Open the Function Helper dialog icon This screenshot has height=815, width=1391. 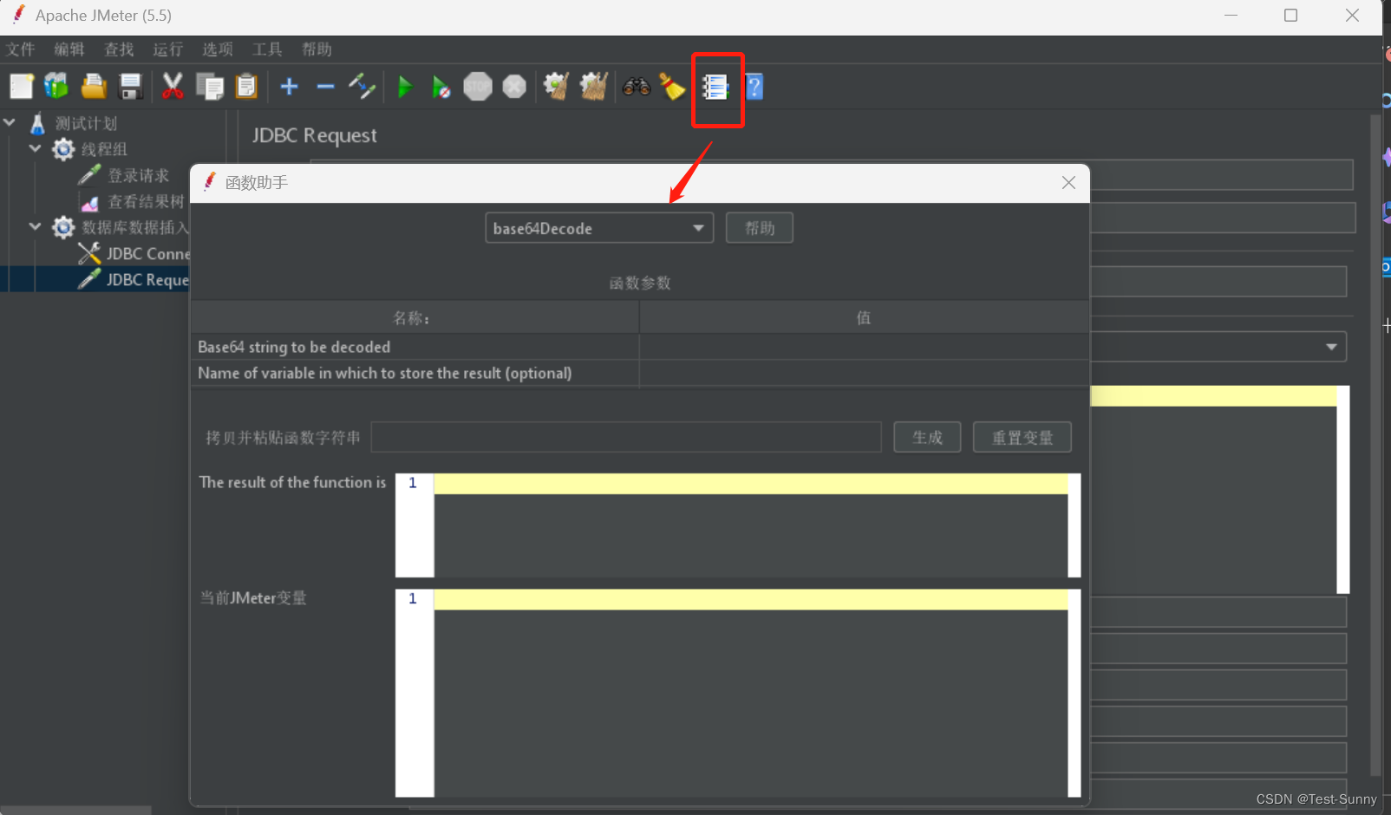[715, 87]
